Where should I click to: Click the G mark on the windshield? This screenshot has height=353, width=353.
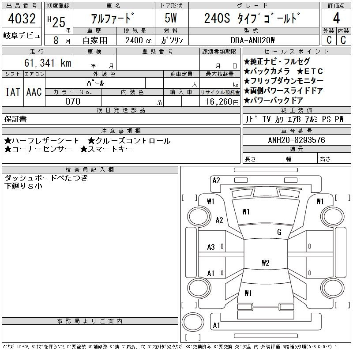pos(279,232)
